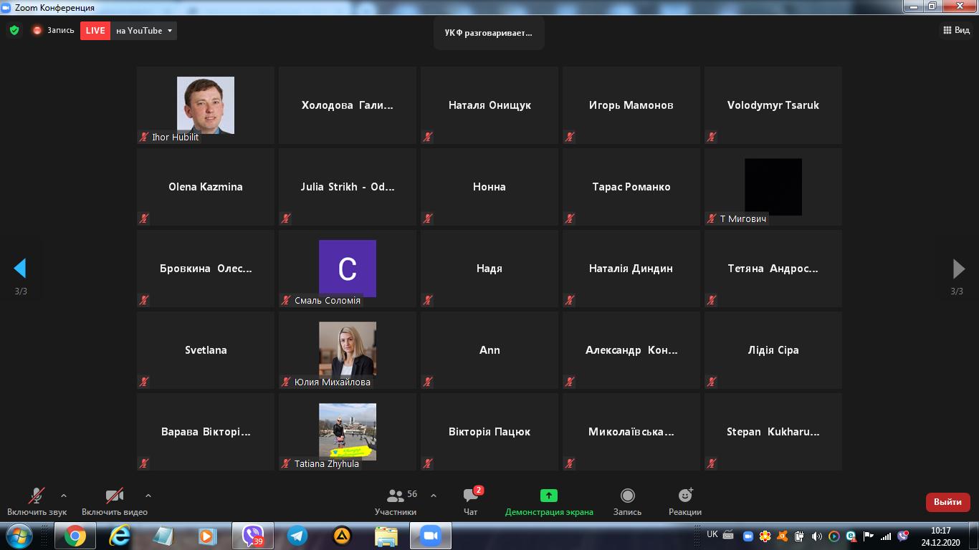Expand the participants options caret
The height and width of the screenshot is (550, 979).
(434, 495)
